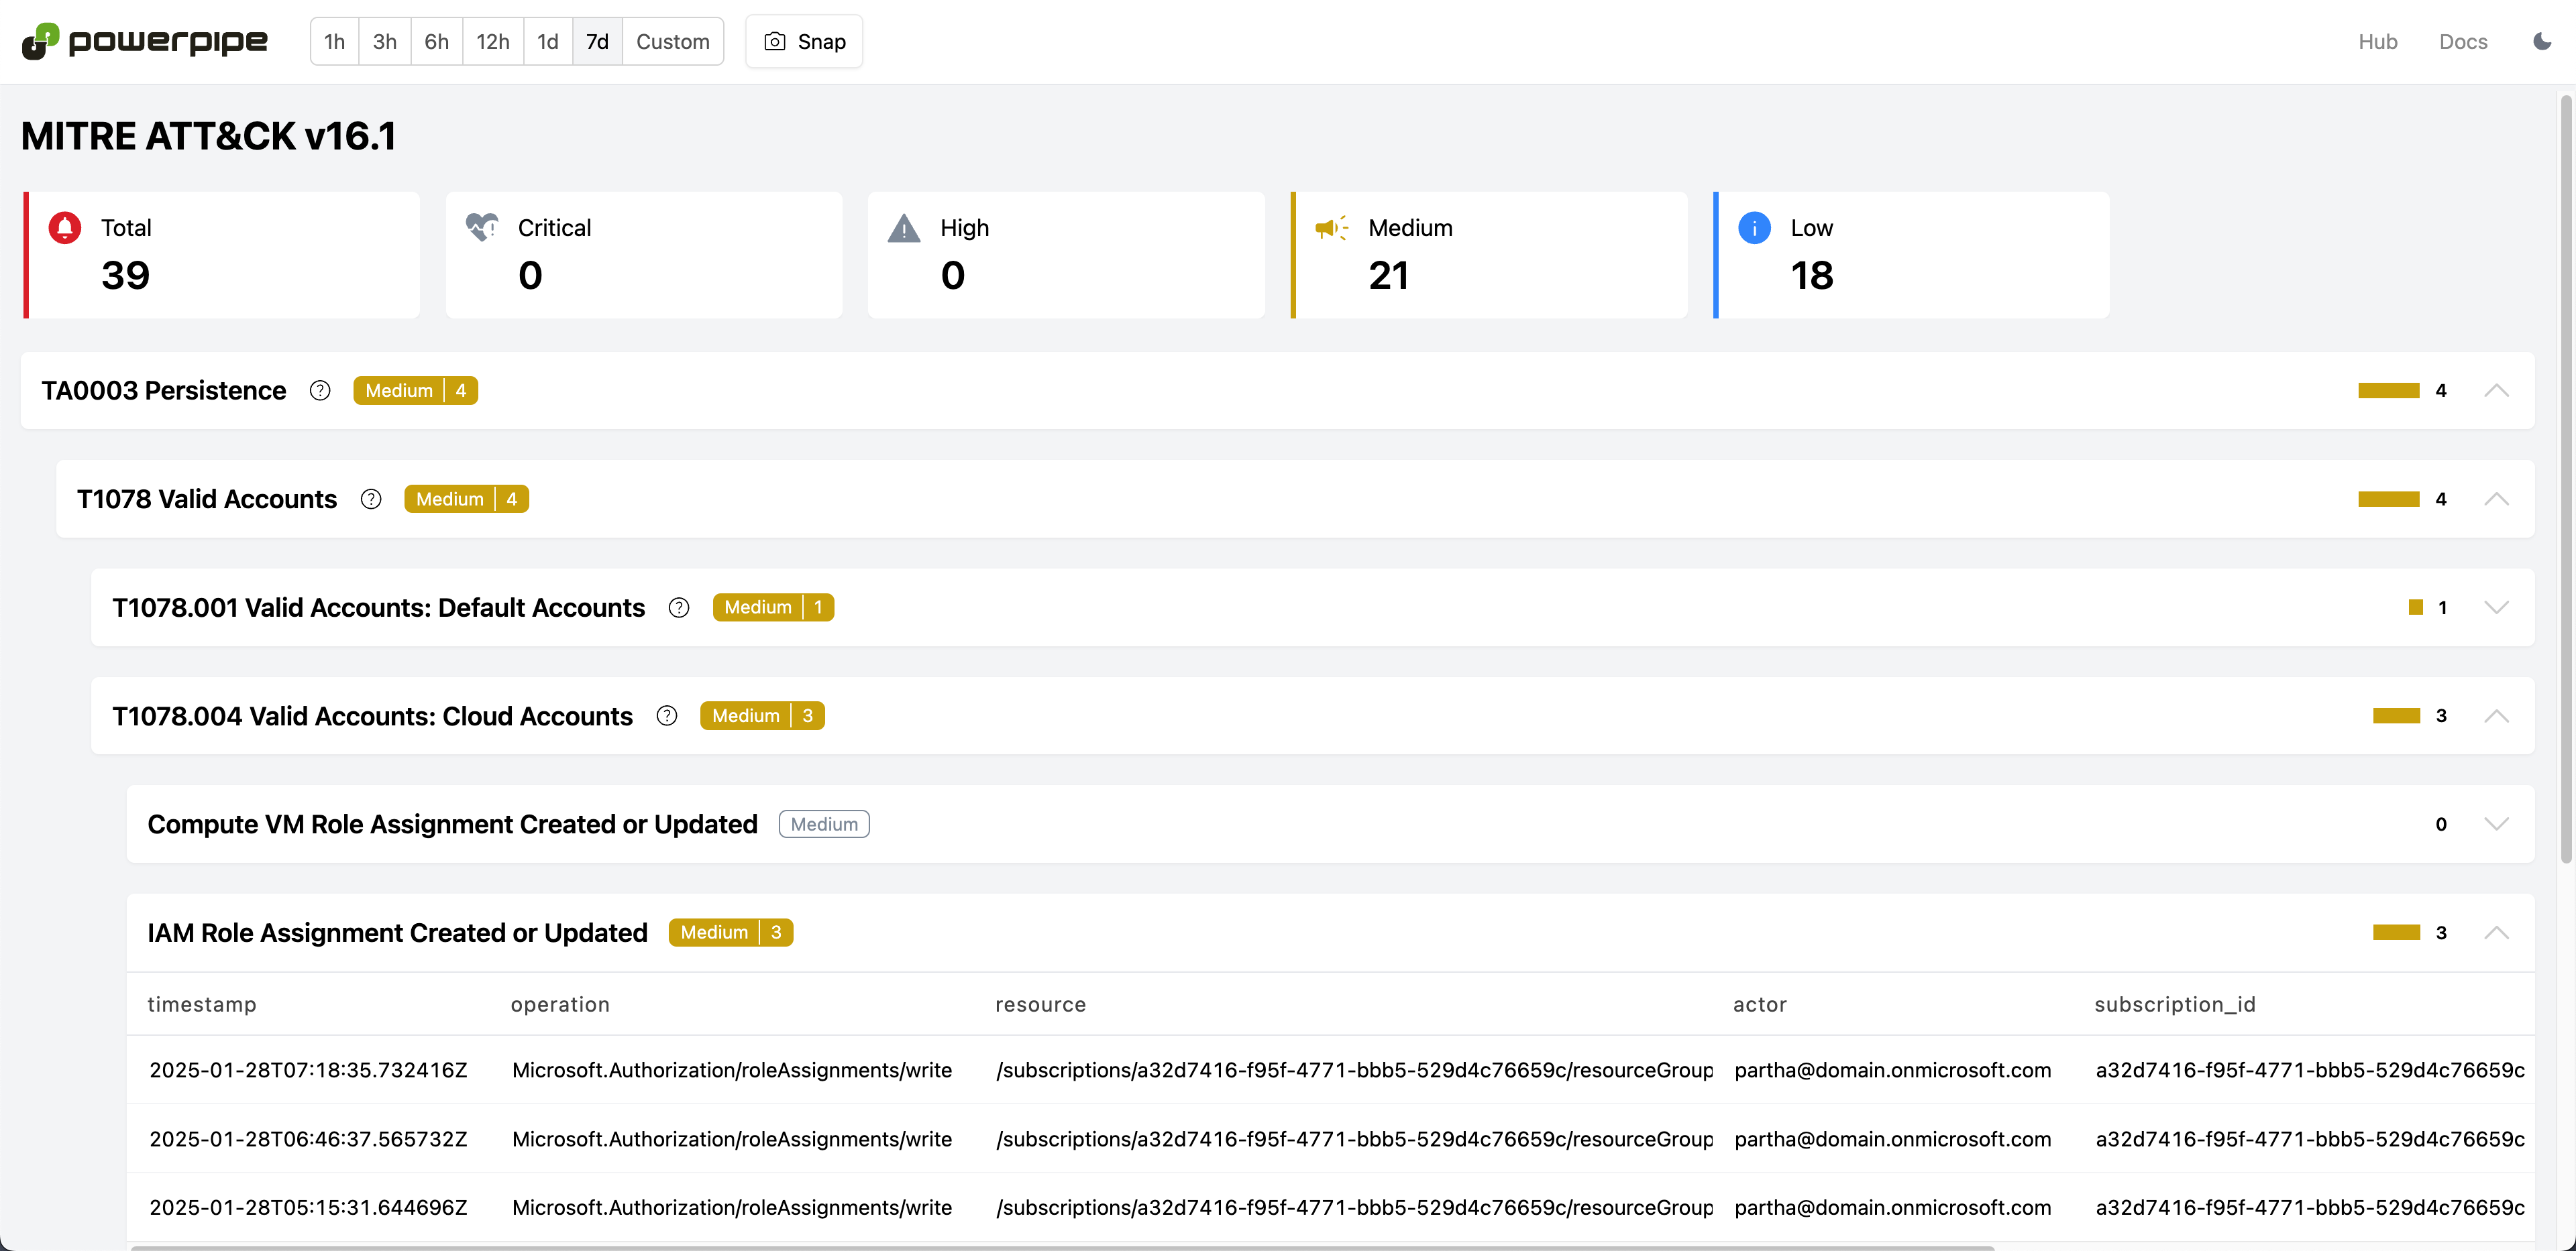Click the Medium megaphone icon
The image size is (2576, 1251).
1331,228
